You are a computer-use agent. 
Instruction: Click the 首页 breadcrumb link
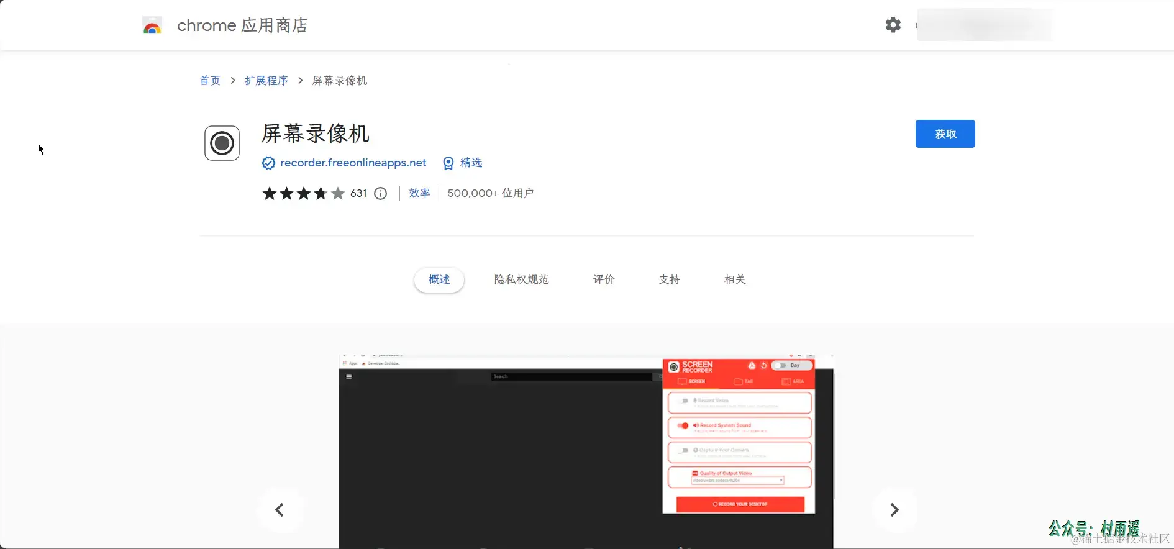pyautogui.click(x=210, y=81)
